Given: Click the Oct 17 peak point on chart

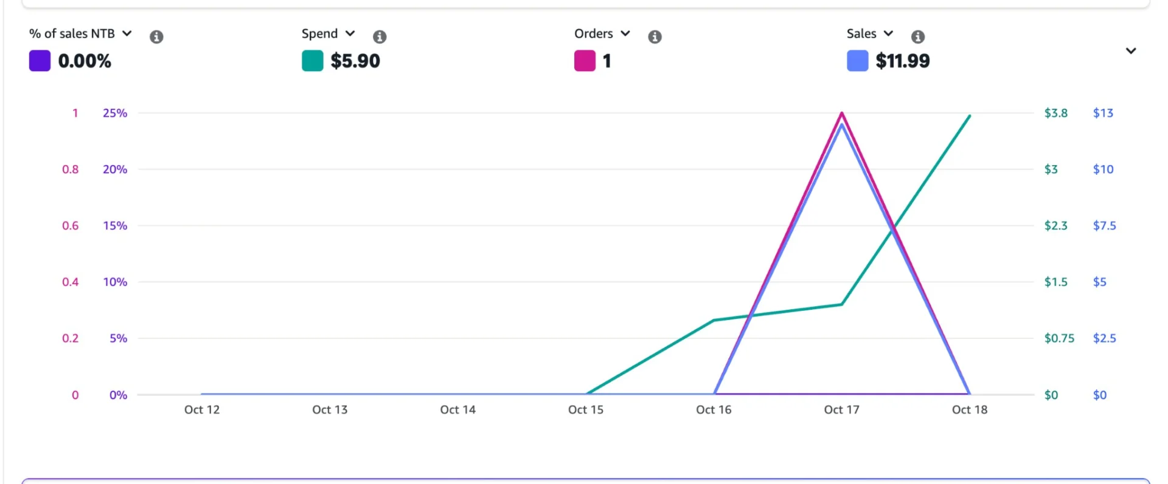Looking at the screenshot, I should [842, 114].
